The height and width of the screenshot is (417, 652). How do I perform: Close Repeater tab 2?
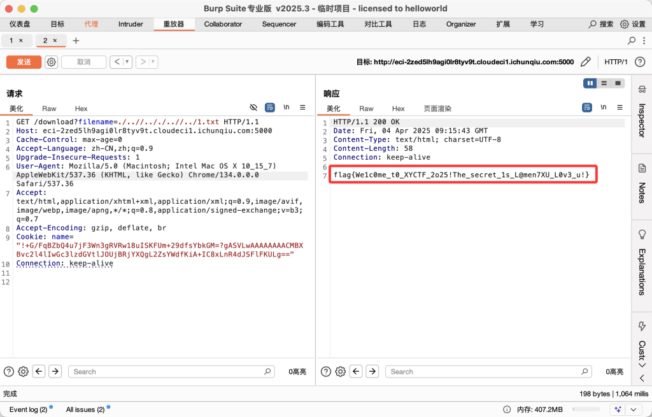pos(55,40)
